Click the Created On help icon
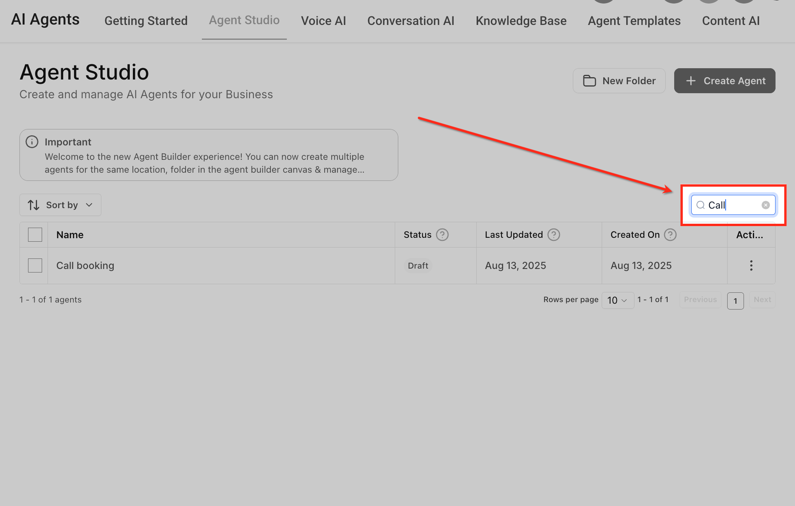 pos(670,235)
